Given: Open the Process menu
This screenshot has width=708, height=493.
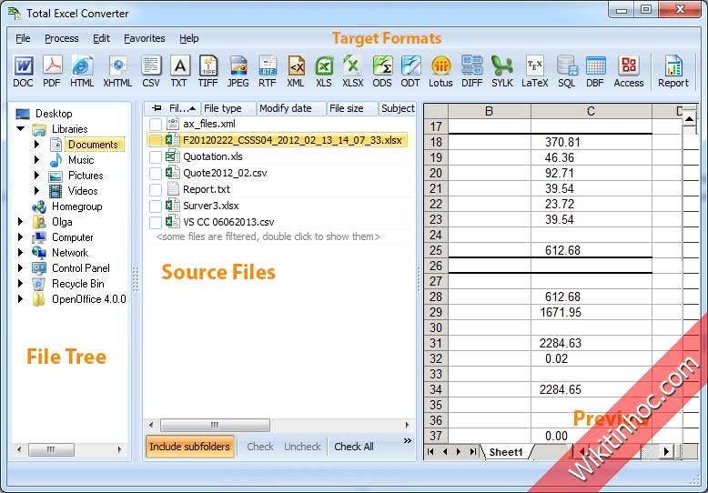Looking at the screenshot, I should click(x=61, y=38).
